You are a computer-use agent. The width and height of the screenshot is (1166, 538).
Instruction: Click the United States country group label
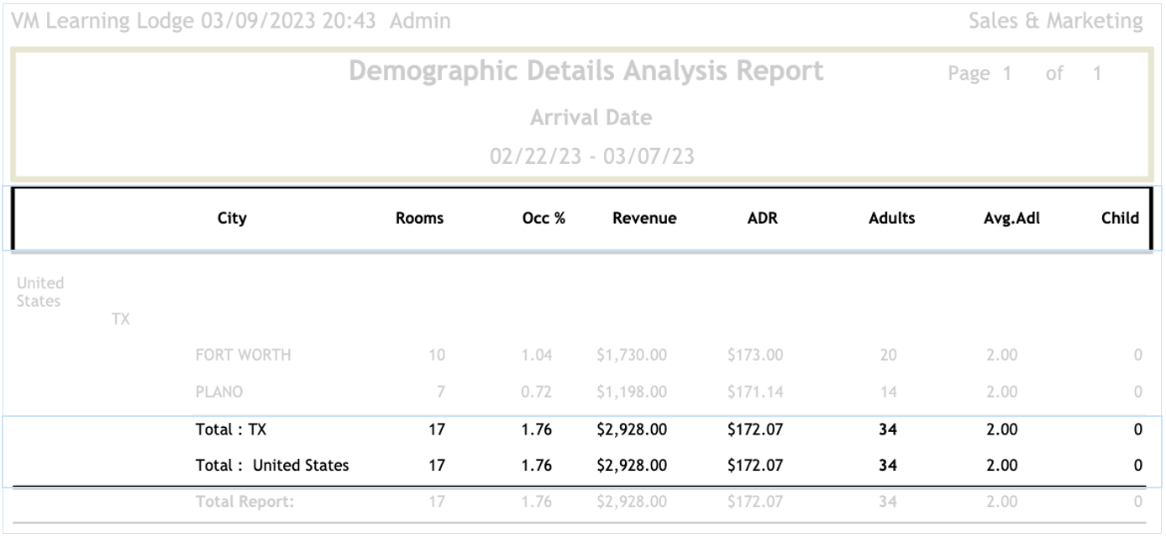(40, 292)
